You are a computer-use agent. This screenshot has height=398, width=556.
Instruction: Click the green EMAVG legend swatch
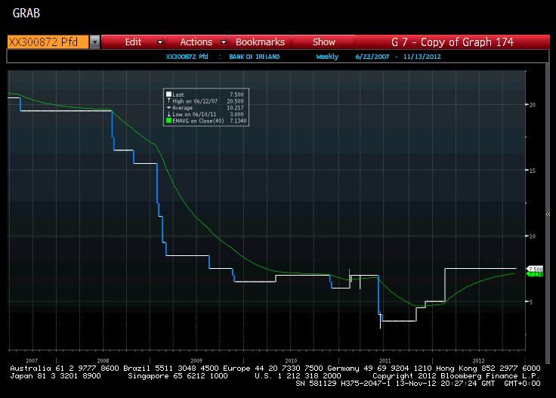pos(168,121)
